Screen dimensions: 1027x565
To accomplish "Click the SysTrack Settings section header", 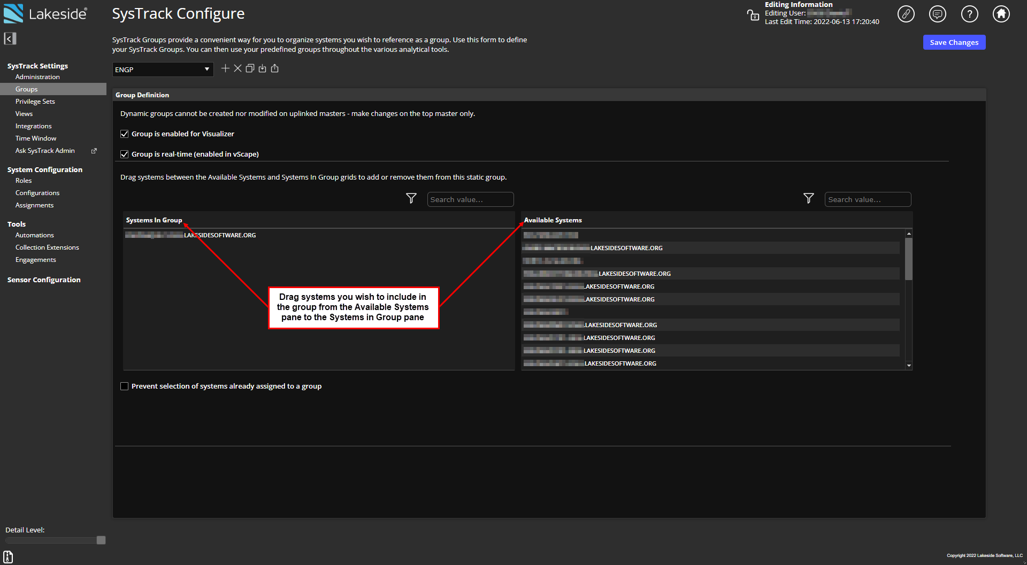I will 37,66.
